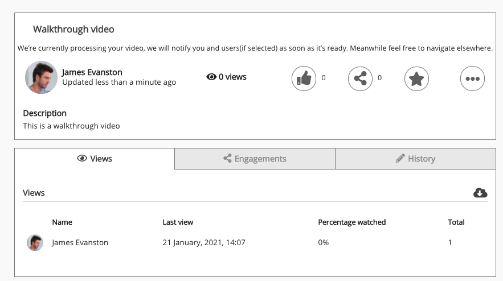Image resolution: width=503 pixels, height=281 pixels.
Task: Sort by Percentage watched column header
Action: (351, 222)
